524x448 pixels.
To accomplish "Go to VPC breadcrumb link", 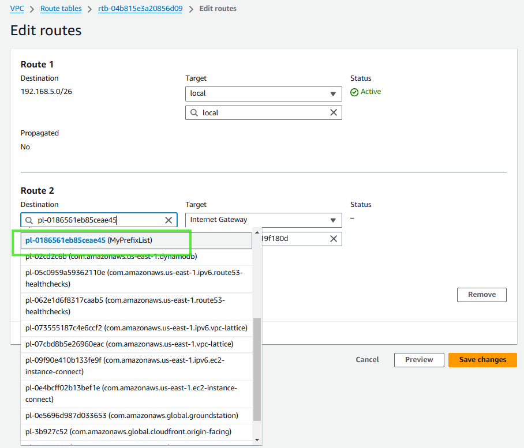I will 17,9.
